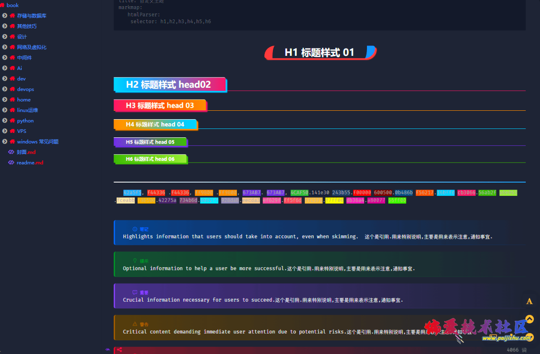Viewport: 540px width, 354px height.
Task: Expand the 其他技巧 folder chevron
Action: [x=4, y=26]
